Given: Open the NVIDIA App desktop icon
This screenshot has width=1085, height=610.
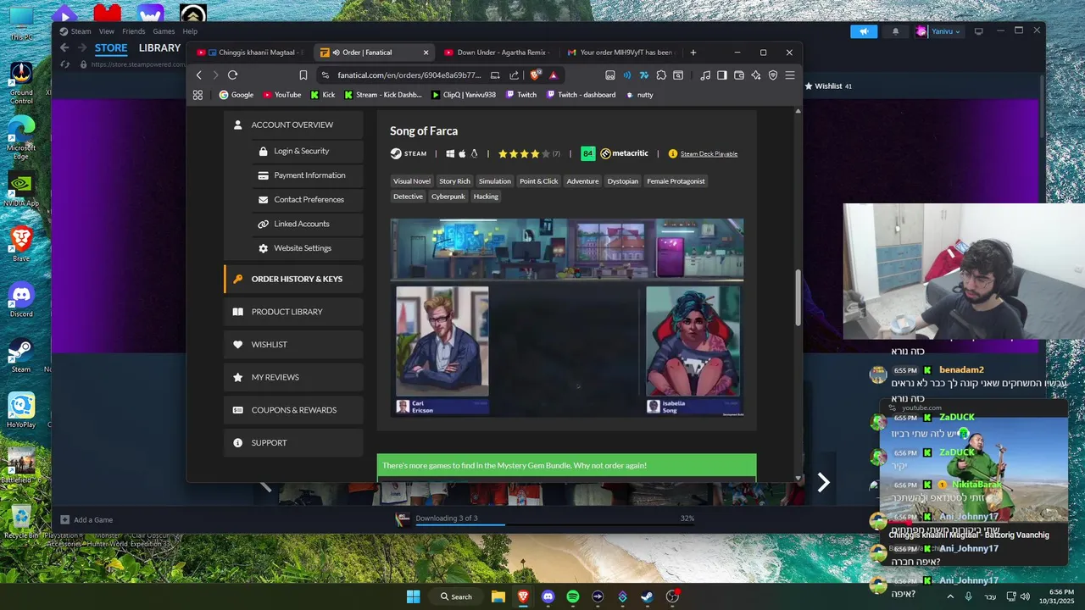Looking at the screenshot, I should [21, 189].
